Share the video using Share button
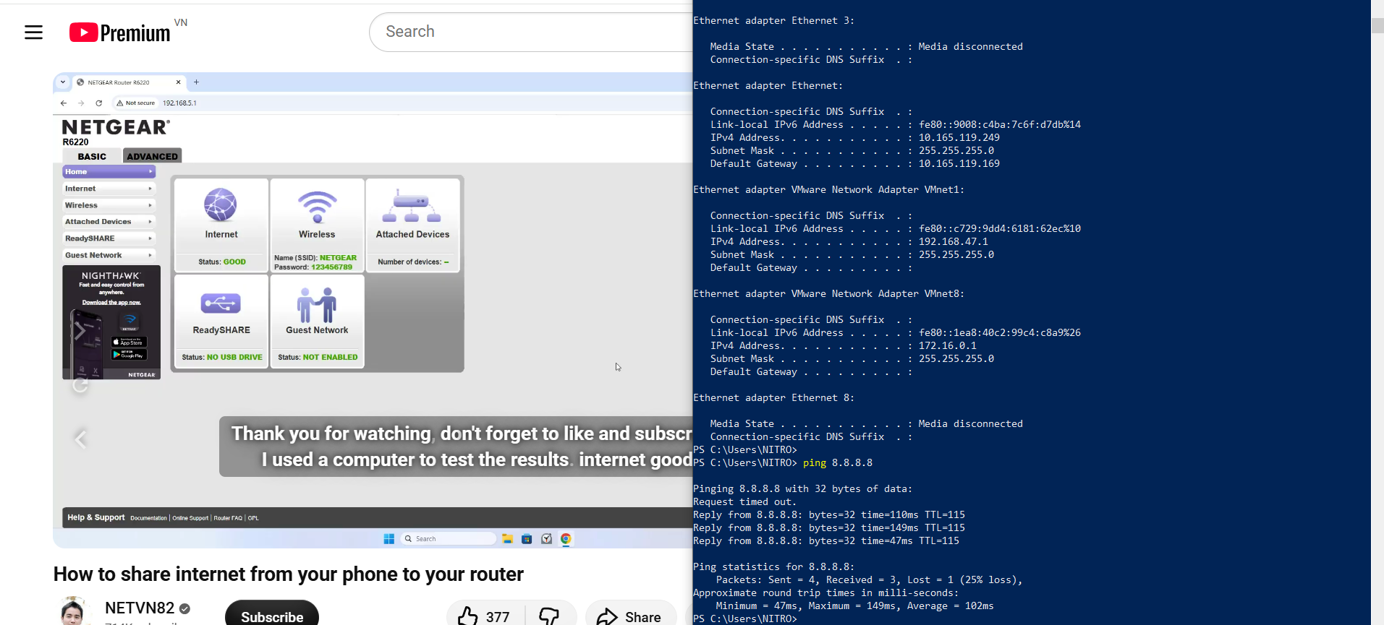The width and height of the screenshot is (1384, 625). pyautogui.click(x=629, y=616)
